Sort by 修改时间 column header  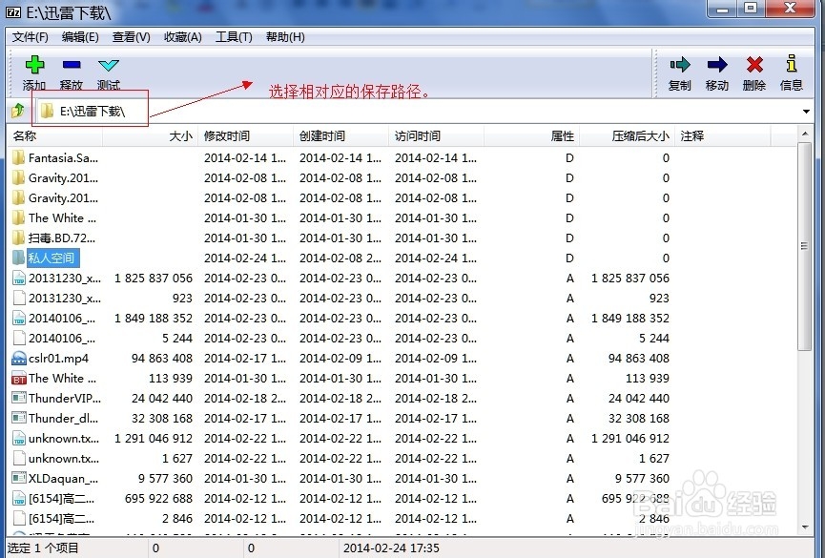[x=246, y=136]
